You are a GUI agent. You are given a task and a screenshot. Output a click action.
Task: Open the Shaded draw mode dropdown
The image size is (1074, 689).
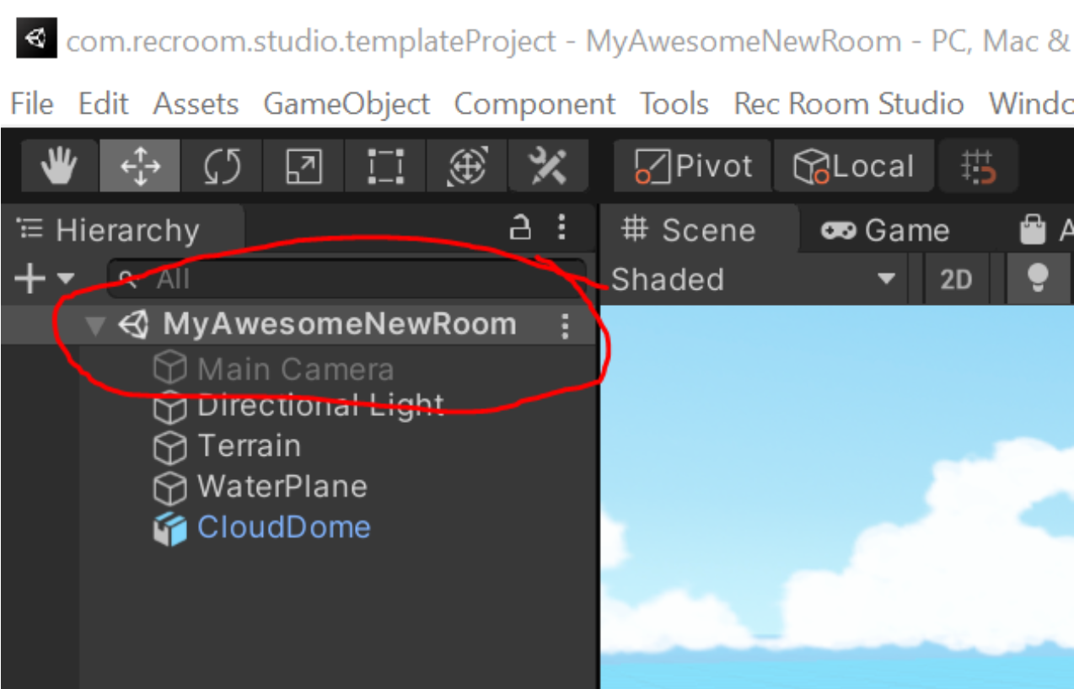point(750,279)
